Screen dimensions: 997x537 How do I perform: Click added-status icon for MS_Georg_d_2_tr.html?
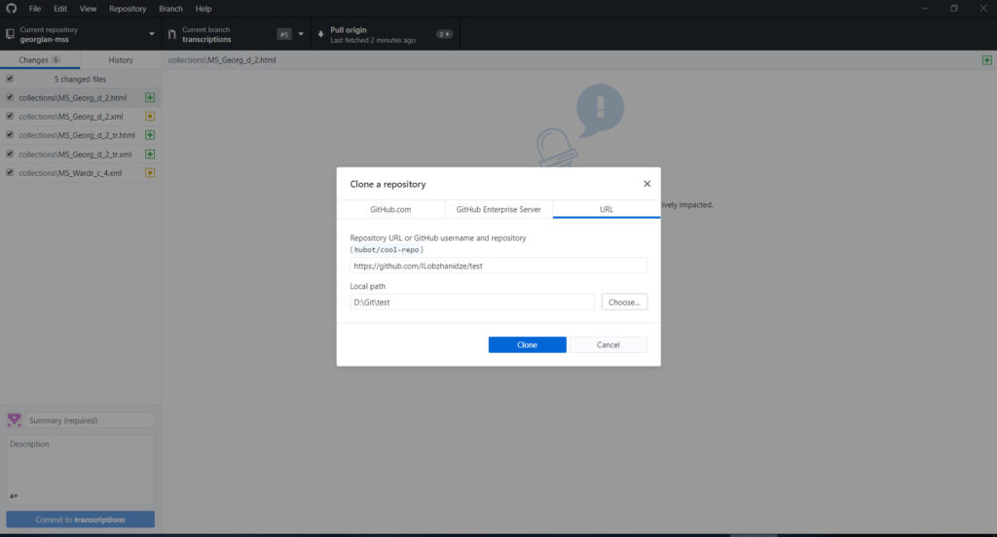tap(150, 135)
